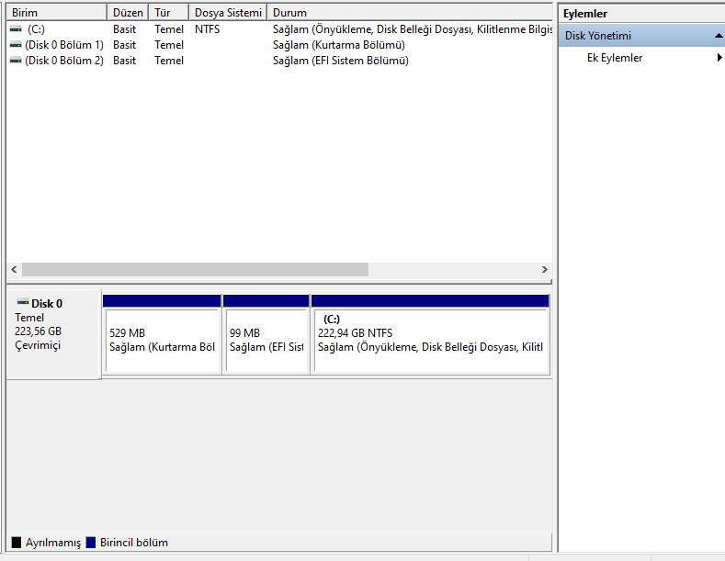Viewport: 725px width, 561px height.
Task: Sort by the Durum column header
Action: [410, 13]
